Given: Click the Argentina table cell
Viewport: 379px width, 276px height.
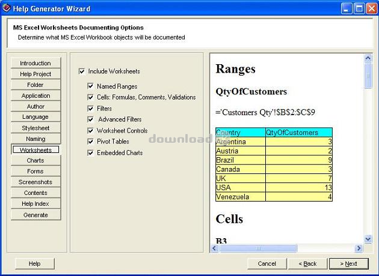Looking at the screenshot, I should coord(241,142).
